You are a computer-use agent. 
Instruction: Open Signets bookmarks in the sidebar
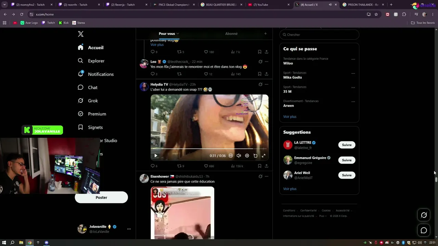[90, 127]
